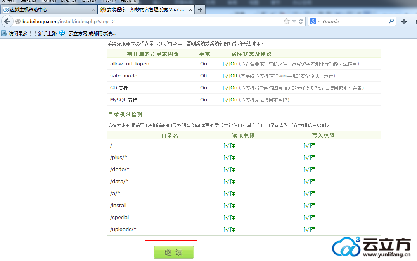Viewport: 417px width, 261px height.
Task: Open the Google search engine selector
Action: 315,21
